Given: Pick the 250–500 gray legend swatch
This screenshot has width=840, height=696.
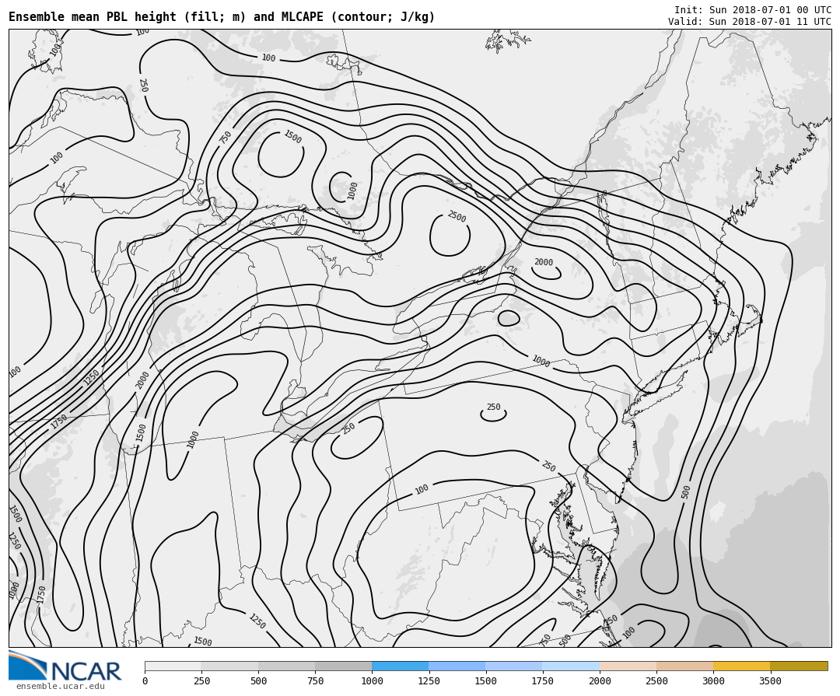Looking at the screenshot, I should [229, 666].
